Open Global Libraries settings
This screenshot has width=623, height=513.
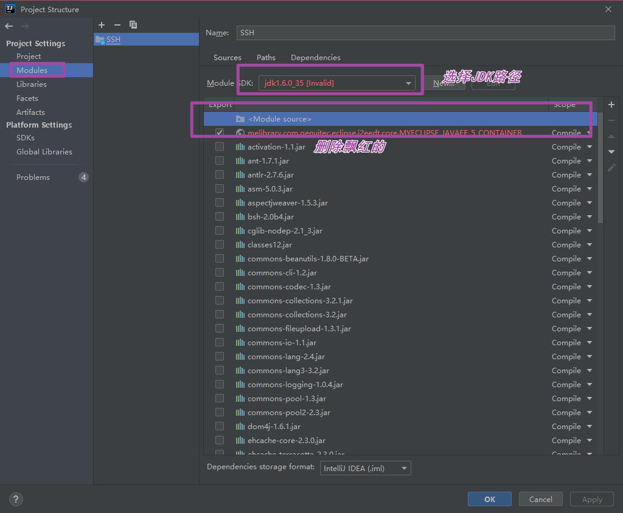coord(44,152)
